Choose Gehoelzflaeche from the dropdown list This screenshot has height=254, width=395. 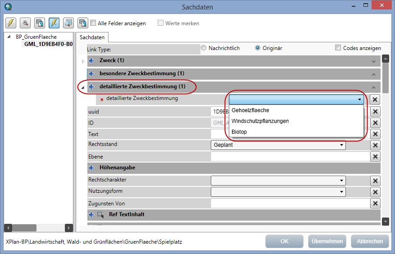coord(296,110)
